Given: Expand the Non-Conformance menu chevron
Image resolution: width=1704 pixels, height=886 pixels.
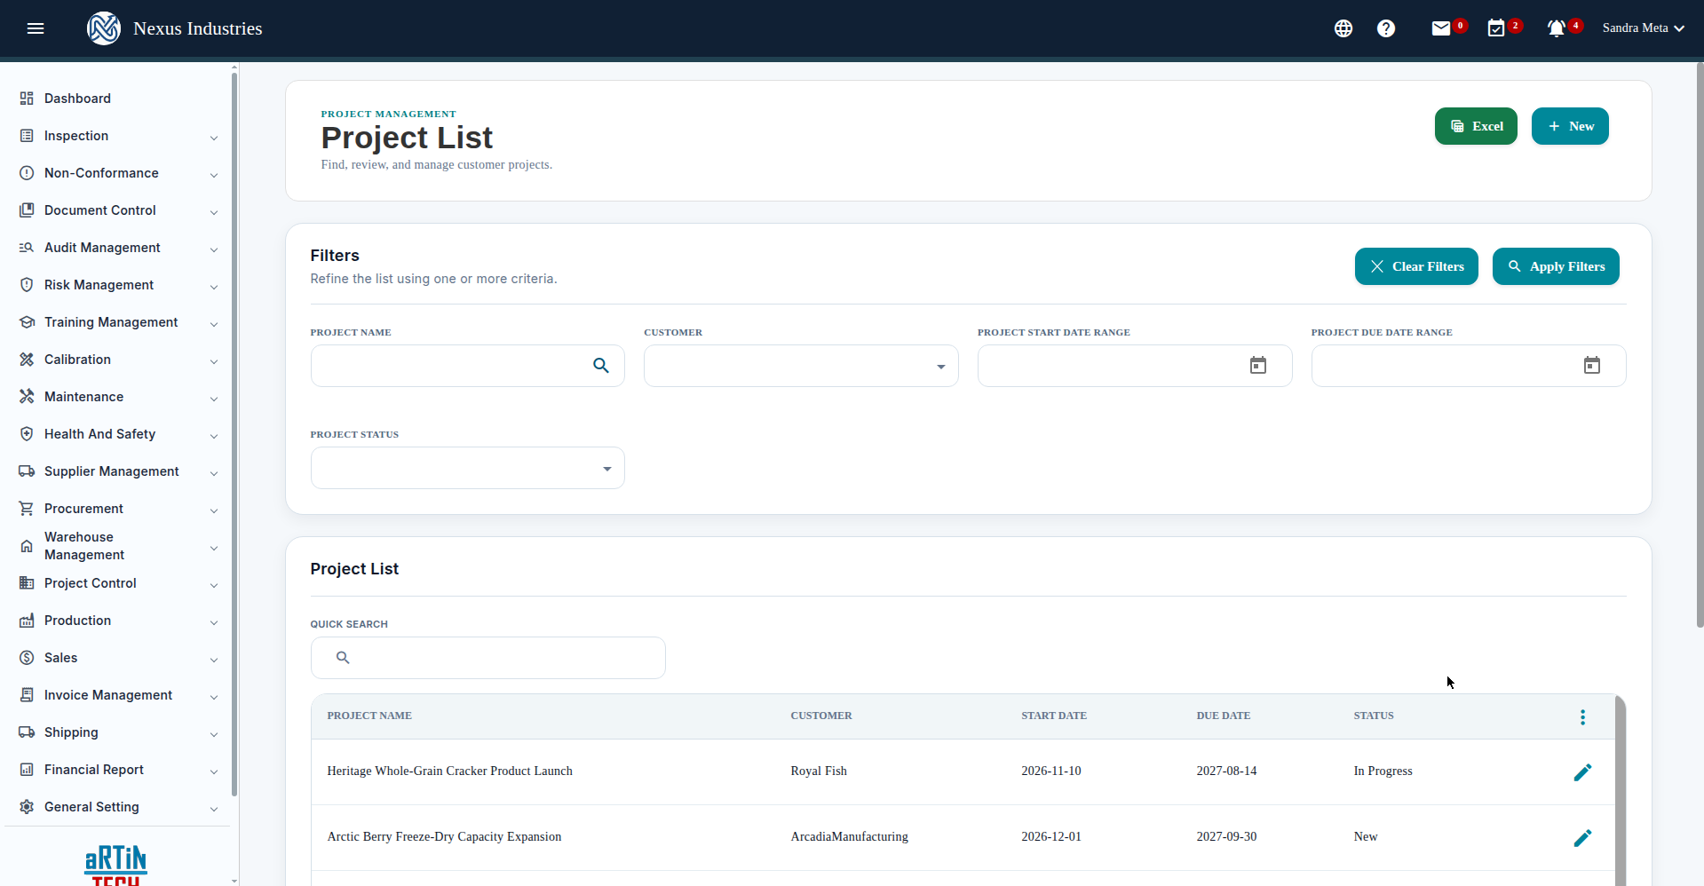Looking at the screenshot, I should (214, 175).
